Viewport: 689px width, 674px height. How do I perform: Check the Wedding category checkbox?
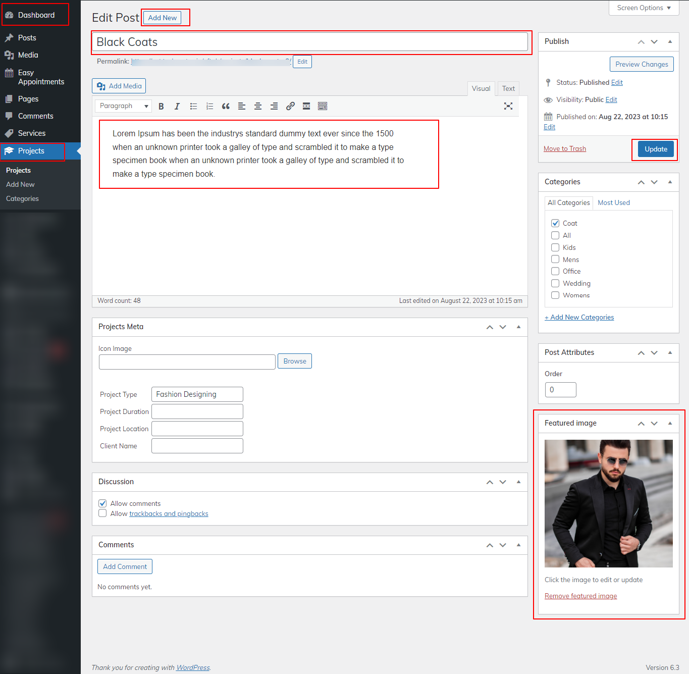click(x=555, y=283)
